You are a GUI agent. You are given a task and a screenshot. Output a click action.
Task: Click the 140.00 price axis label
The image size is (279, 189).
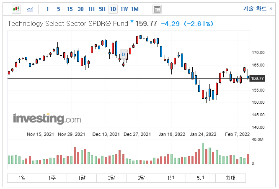click(x=258, y=128)
